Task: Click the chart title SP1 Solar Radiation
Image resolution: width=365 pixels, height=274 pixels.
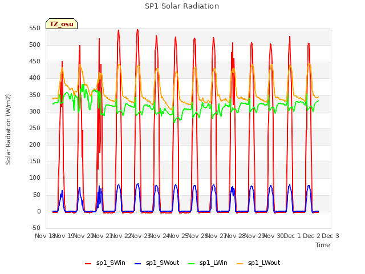Action: tap(182, 6)
